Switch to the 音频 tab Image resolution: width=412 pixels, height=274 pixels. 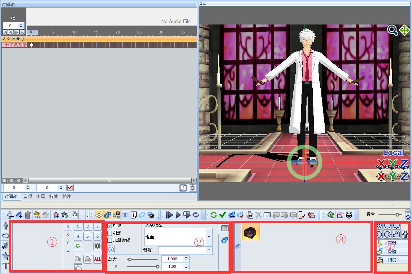coord(27,197)
